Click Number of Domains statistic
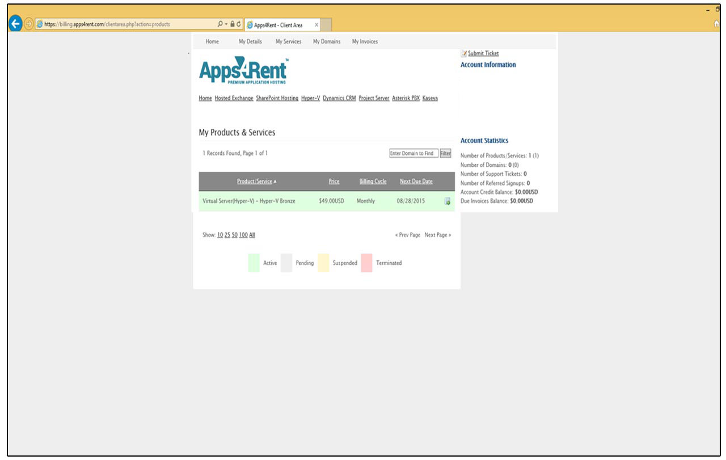Screen dimensions: 726x460 [x=489, y=164]
